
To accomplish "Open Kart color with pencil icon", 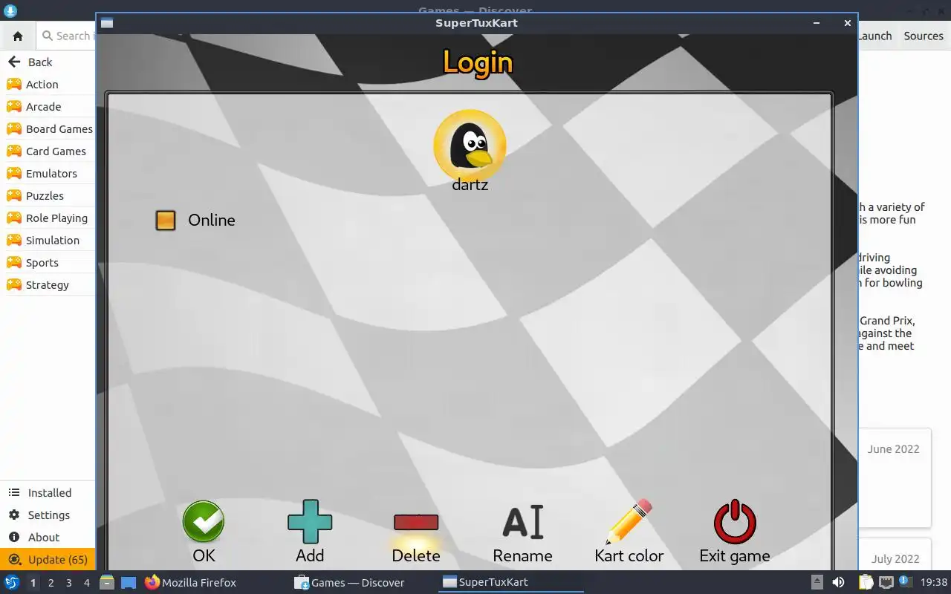I will tap(629, 522).
